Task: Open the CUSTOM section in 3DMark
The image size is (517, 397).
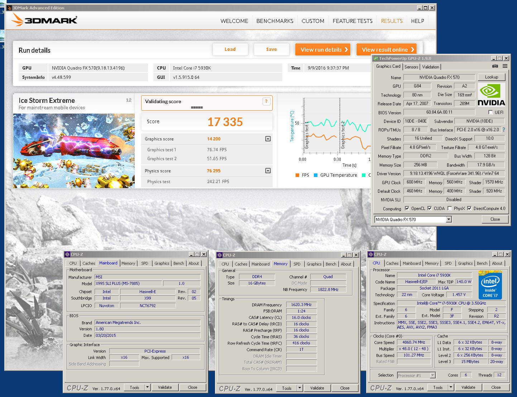Action: point(313,21)
